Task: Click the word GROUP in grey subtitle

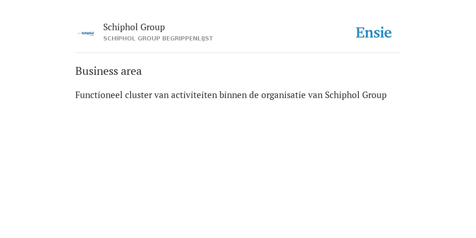Action: [149, 39]
